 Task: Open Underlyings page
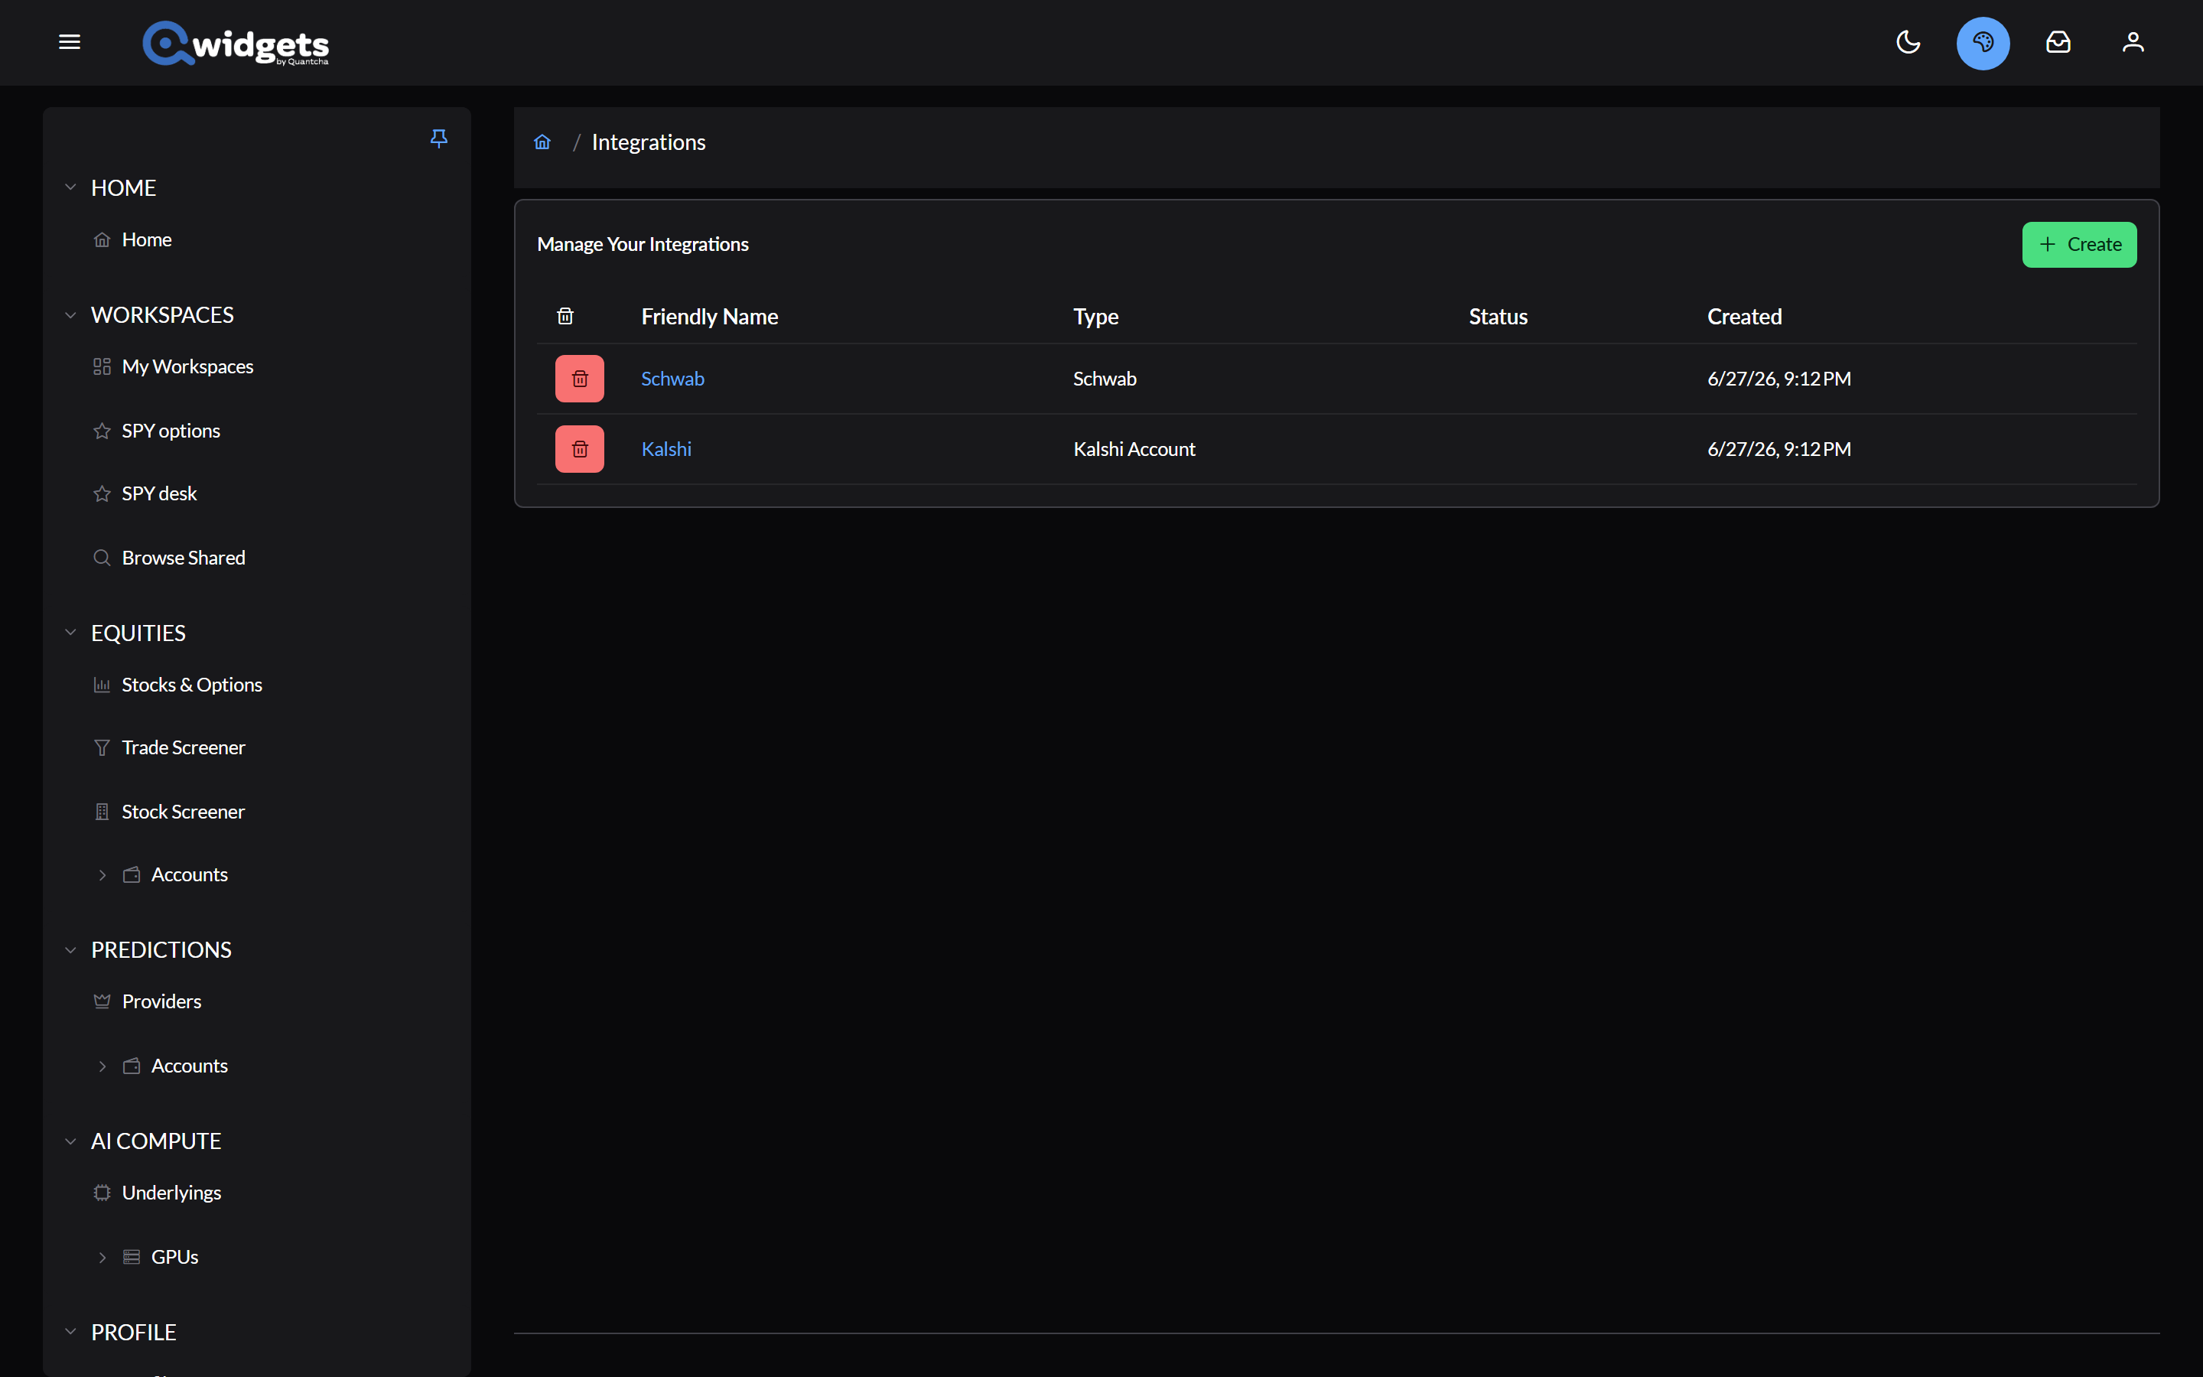click(172, 1193)
